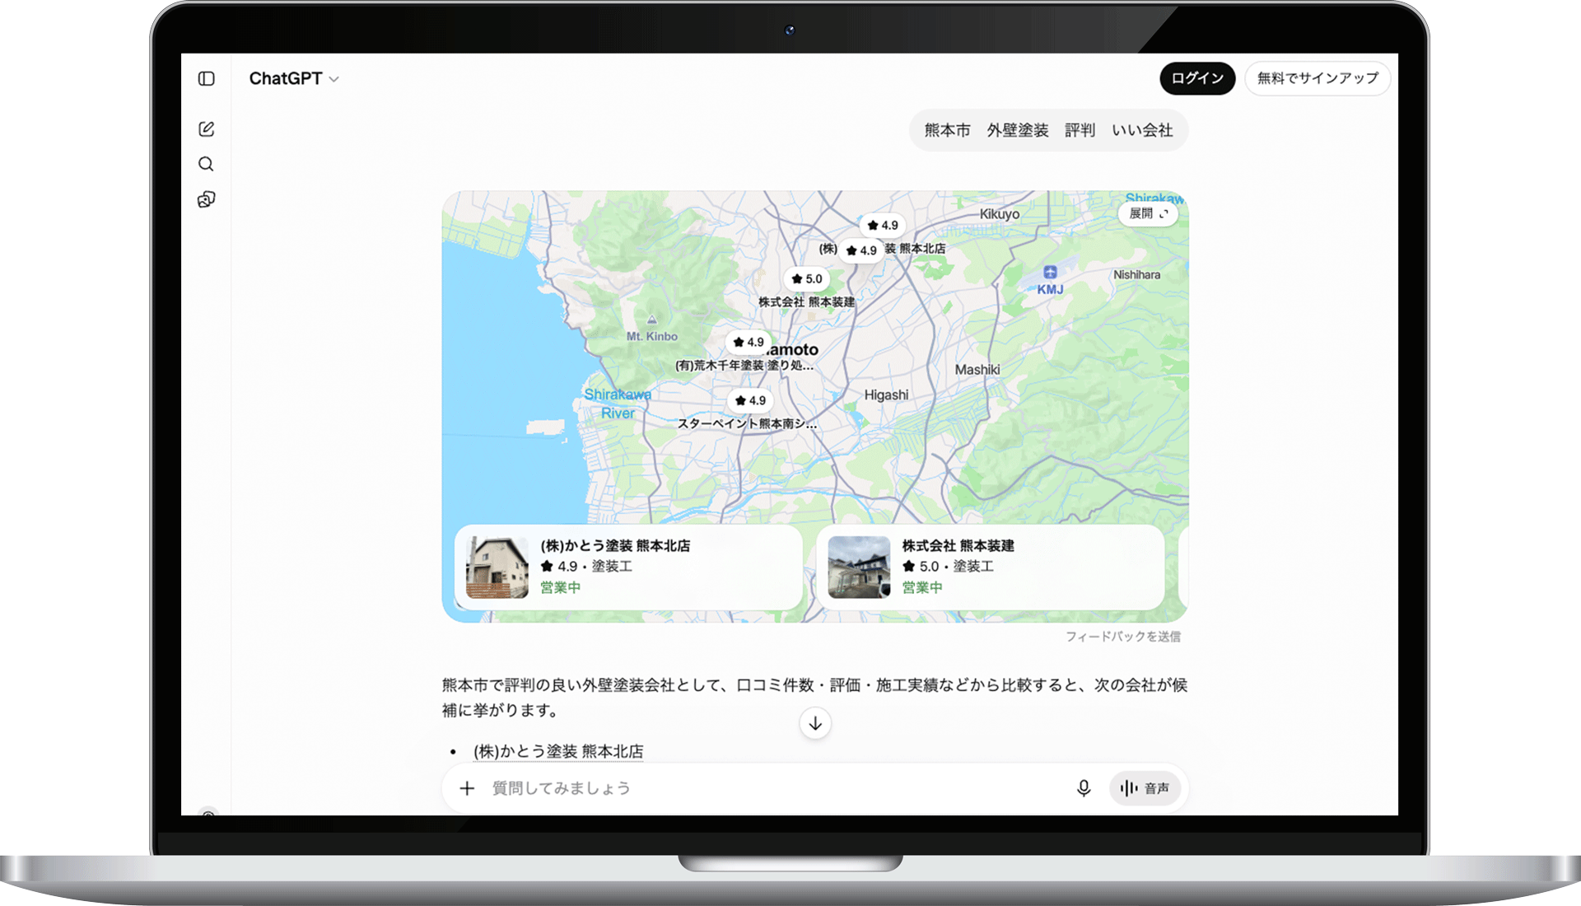Open the image library icon in sidebar
Image resolution: width=1581 pixels, height=906 pixels.
pyautogui.click(x=207, y=199)
